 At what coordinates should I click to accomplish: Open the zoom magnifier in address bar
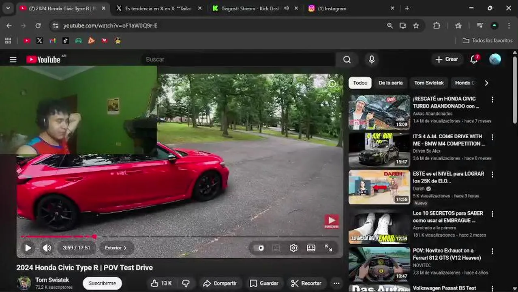(x=390, y=26)
